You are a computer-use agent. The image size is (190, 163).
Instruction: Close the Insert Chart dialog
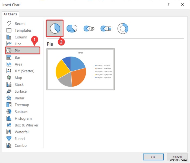182,5
